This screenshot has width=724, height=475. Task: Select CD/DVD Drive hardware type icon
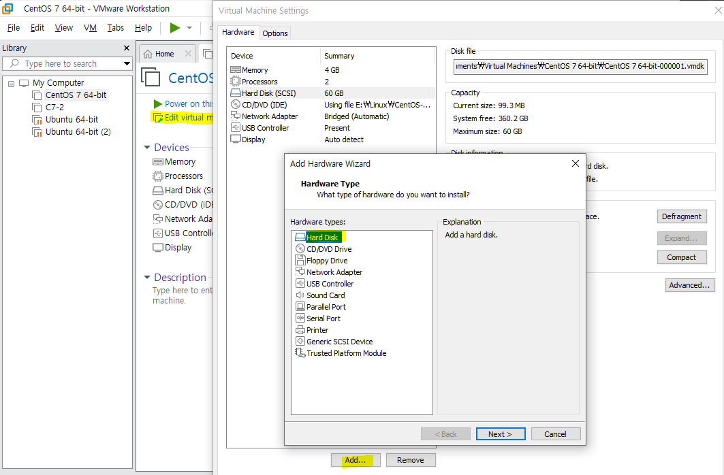pyautogui.click(x=300, y=249)
